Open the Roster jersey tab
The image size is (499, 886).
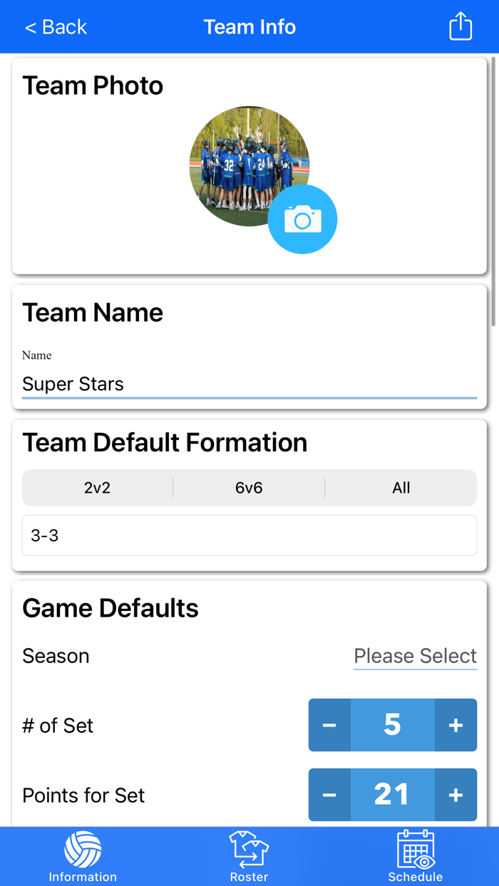point(249,856)
